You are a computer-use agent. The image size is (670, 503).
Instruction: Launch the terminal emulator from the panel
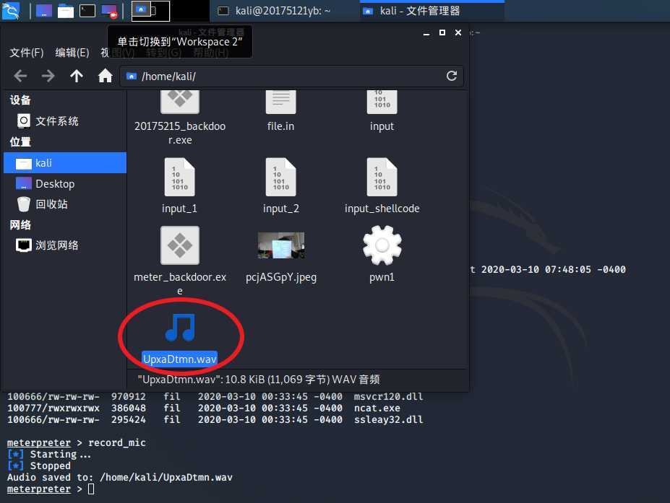click(x=87, y=11)
